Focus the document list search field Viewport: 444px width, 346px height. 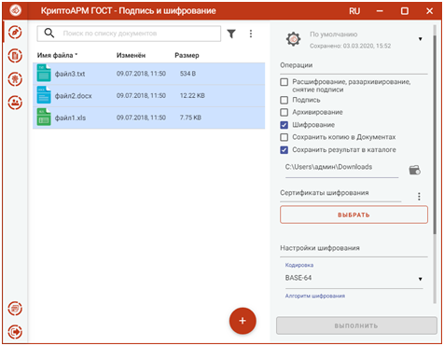point(129,34)
